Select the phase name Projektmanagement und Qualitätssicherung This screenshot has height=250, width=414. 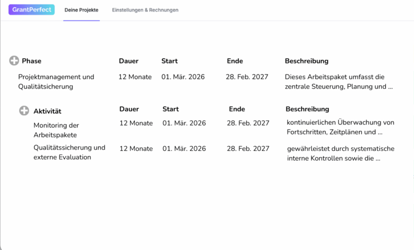click(56, 81)
